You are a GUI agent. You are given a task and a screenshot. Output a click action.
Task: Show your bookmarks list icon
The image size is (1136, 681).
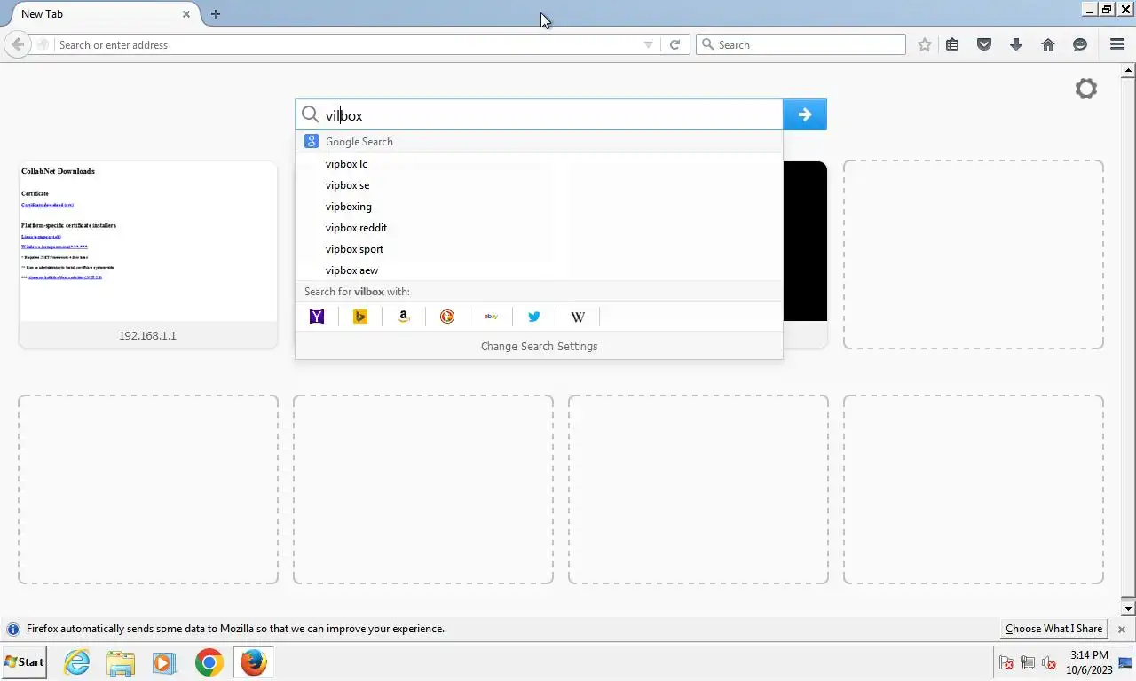952,44
